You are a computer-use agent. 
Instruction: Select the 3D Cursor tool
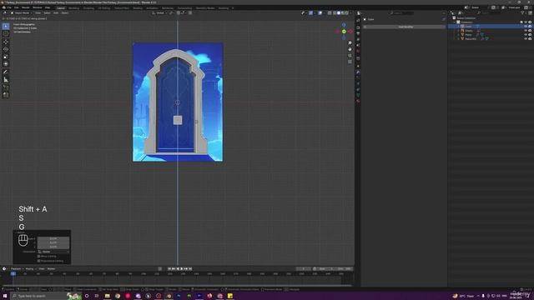tap(6, 34)
